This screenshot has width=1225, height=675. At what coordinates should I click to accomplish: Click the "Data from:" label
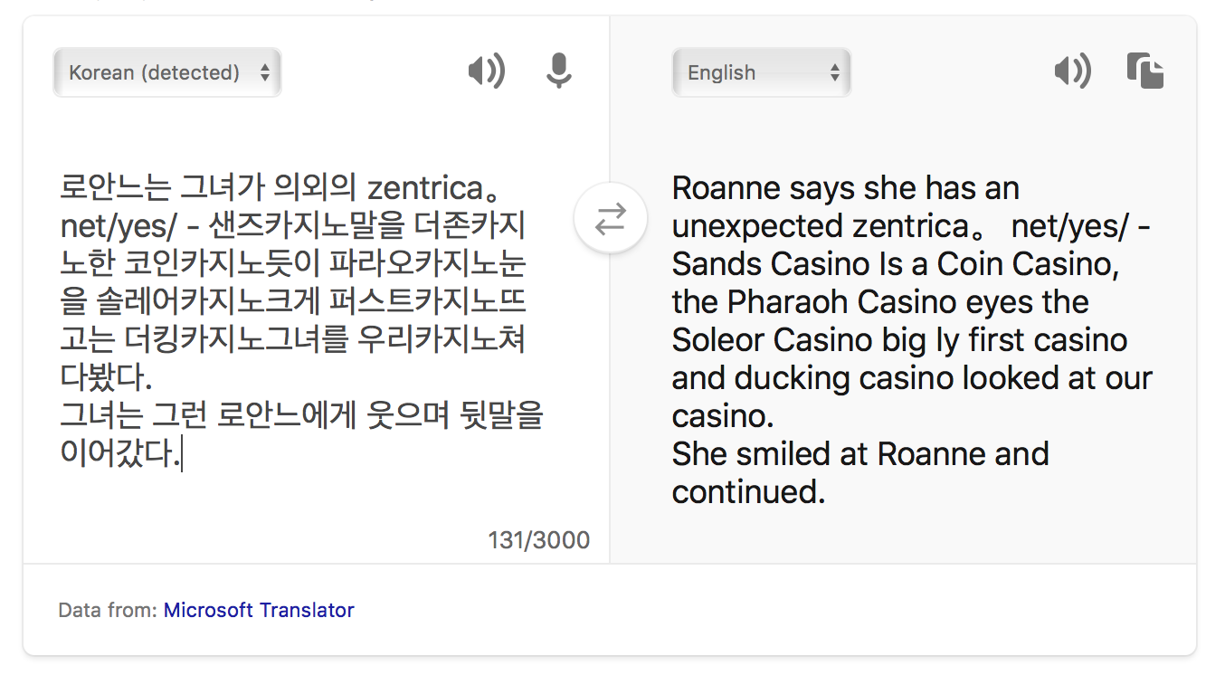coord(107,610)
